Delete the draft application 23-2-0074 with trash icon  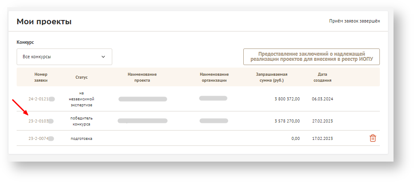point(373,138)
